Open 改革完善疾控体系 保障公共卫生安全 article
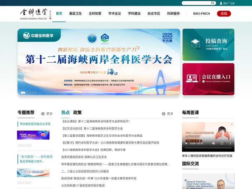This screenshot has height=189, width=252. point(84,157)
